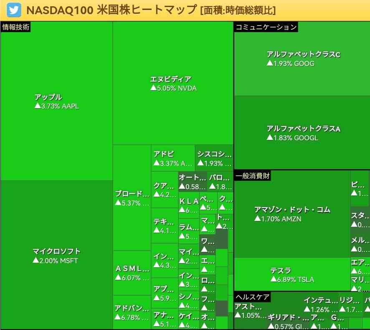
Task: Select the マイ… tile below ラム
Action: tap(189, 256)
